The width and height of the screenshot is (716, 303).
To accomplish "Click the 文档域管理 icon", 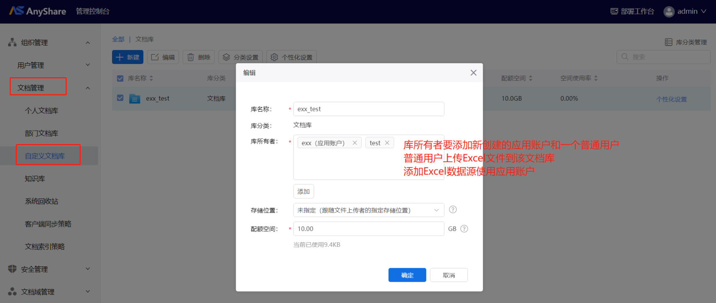I will click(x=12, y=292).
